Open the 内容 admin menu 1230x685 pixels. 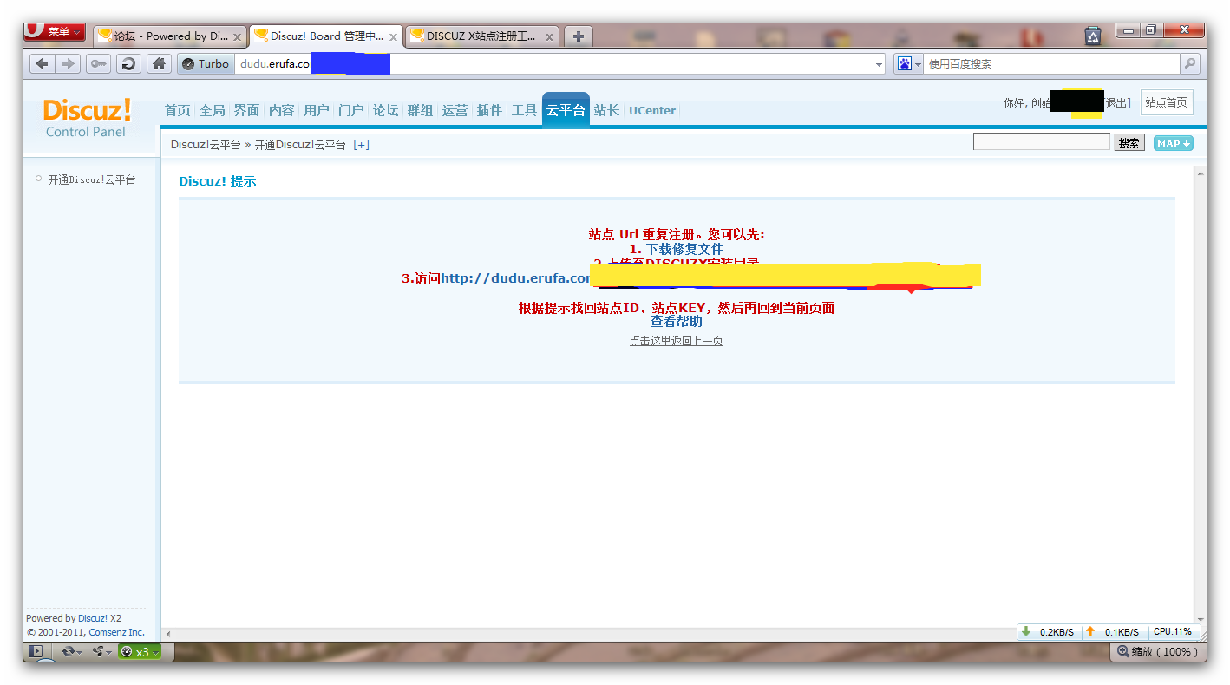click(282, 110)
